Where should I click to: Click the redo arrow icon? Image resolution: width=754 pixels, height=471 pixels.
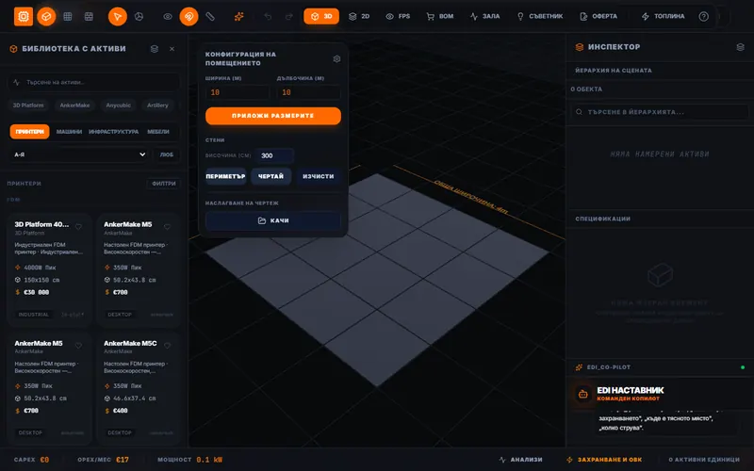(x=289, y=16)
